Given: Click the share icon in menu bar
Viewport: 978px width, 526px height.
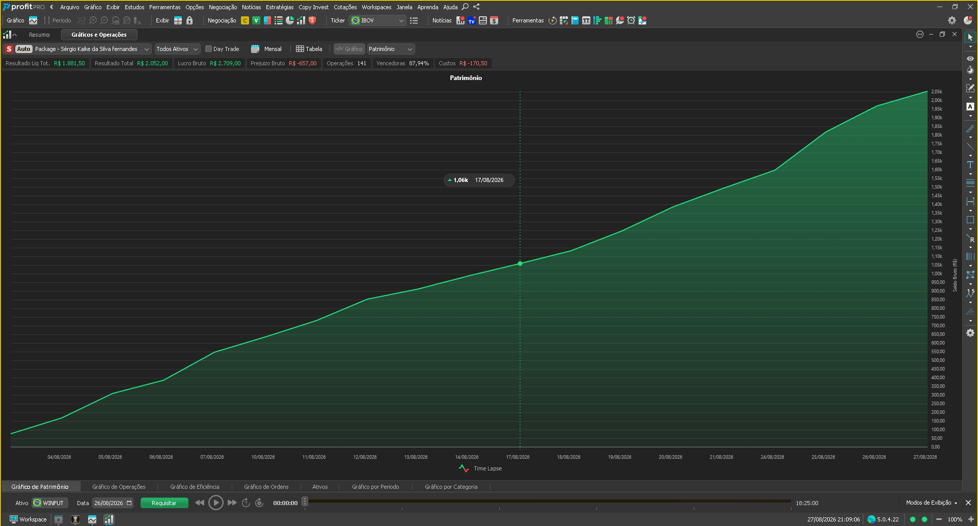Looking at the screenshot, I should point(476,7).
